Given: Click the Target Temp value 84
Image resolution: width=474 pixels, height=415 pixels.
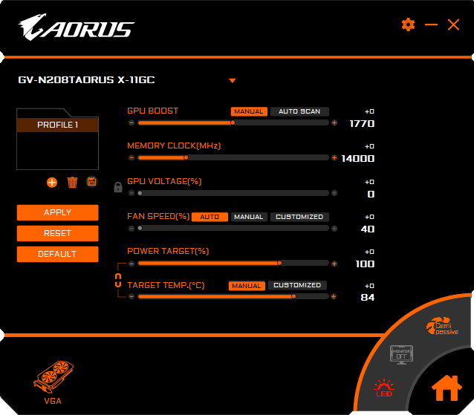Looking at the screenshot, I should point(368,298).
